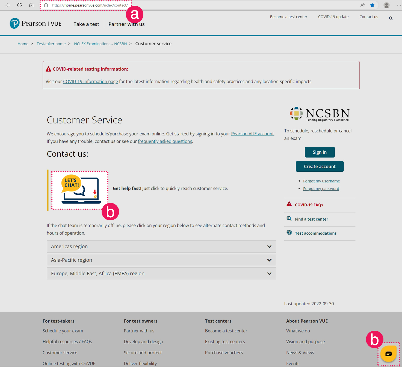Click the red COVID warning triangle in the alert

pos(48,69)
